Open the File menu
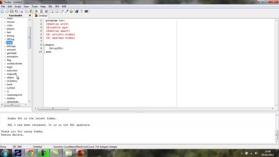This screenshot has height=157, width=279. tap(3, 7)
